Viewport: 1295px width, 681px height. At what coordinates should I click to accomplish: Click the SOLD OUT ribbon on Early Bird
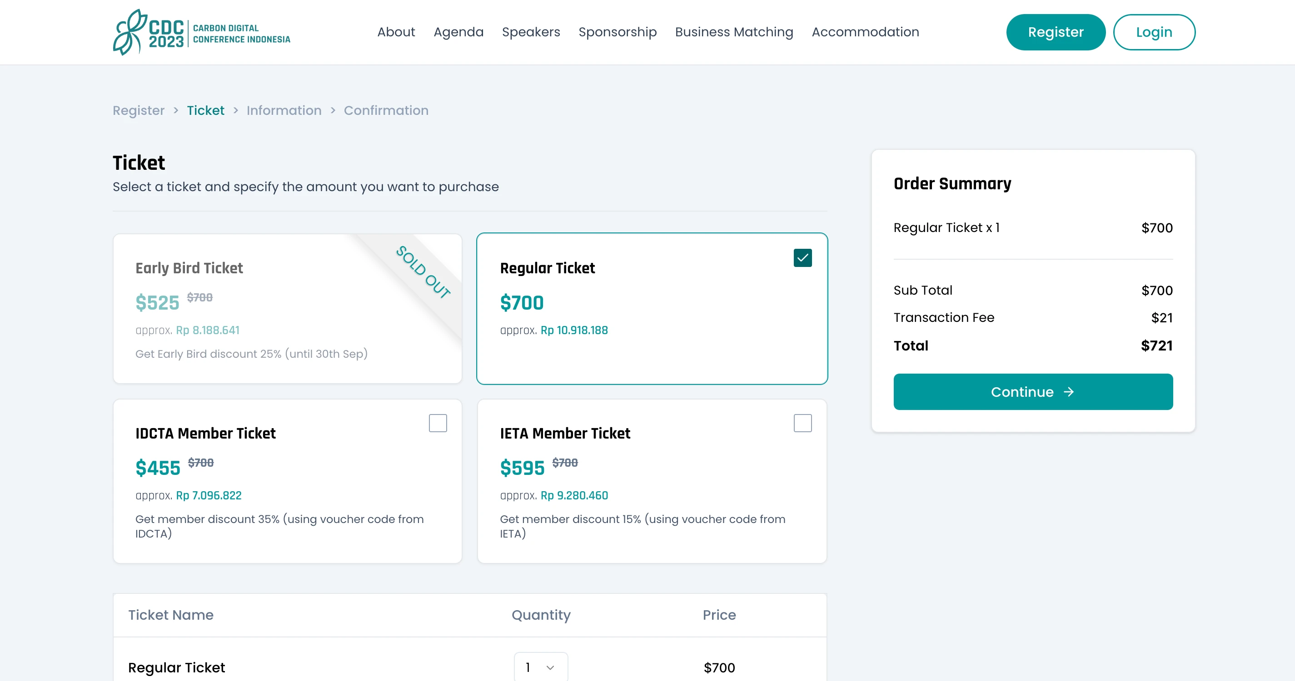point(423,273)
